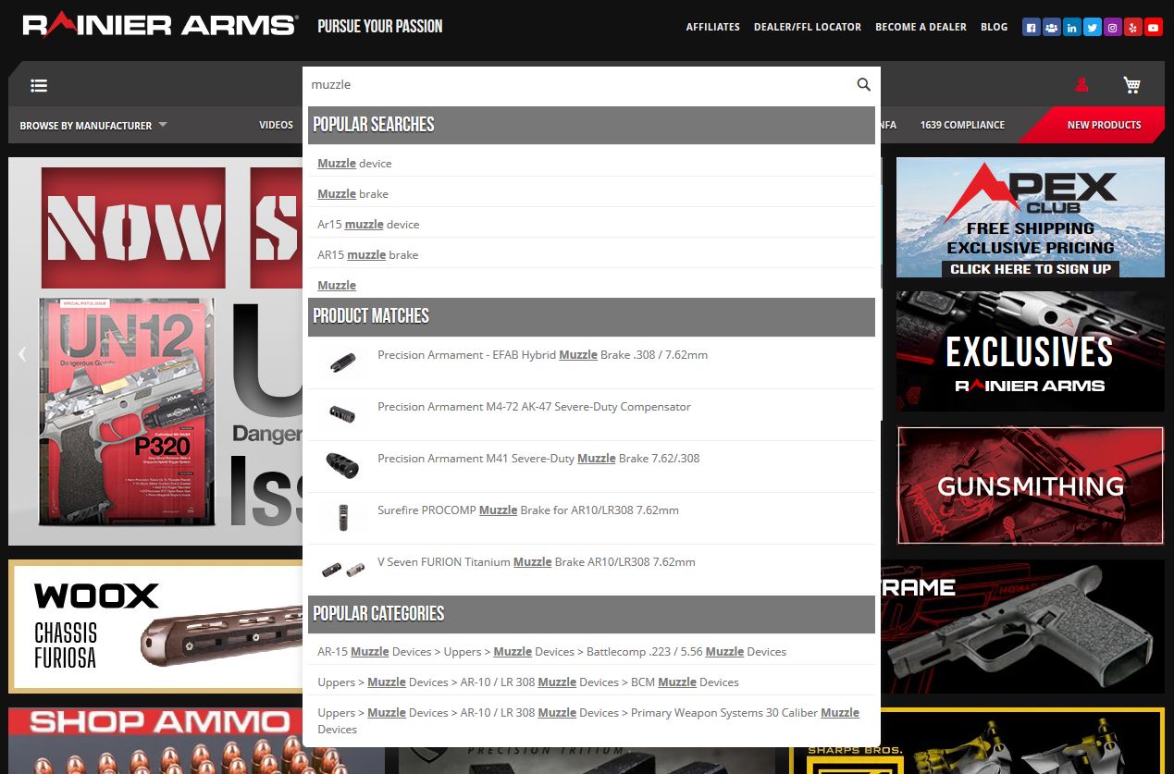The width and height of the screenshot is (1174, 774).
Task: Expand Browse By Manufacturer dropdown
Action: pyautogui.click(x=93, y=125)
